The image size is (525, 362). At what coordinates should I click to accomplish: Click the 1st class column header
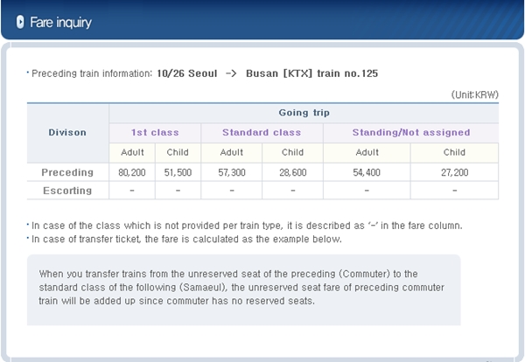(155, 133)
